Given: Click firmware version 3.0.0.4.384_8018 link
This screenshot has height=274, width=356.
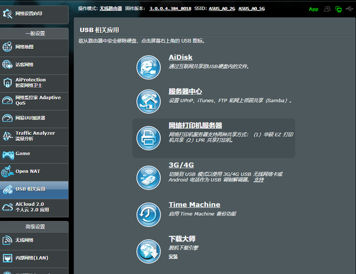Looking at the screenshot, I should click(170, 9).
